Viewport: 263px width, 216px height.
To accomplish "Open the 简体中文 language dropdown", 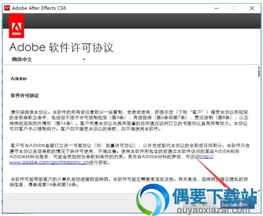I will tap(48, 59).
